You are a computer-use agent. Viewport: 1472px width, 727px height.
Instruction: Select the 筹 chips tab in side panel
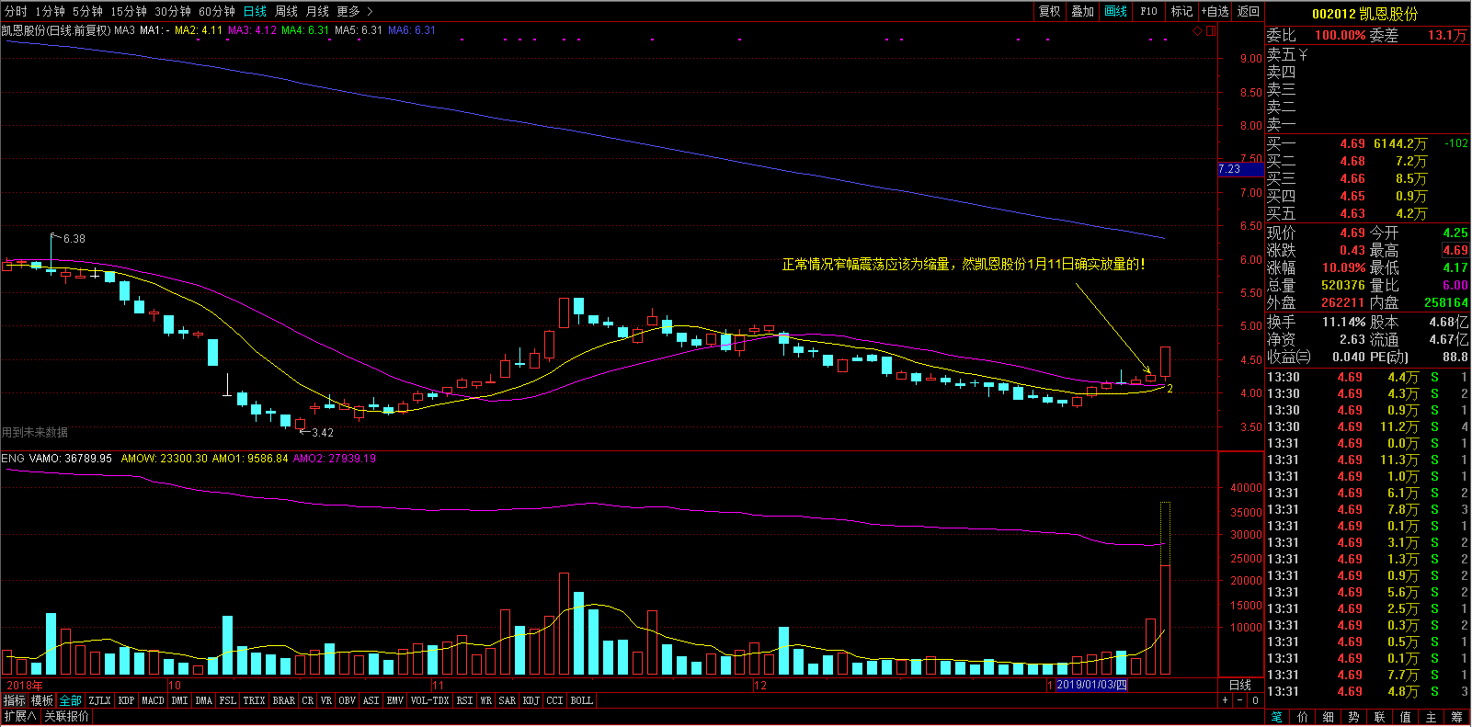1457,717
